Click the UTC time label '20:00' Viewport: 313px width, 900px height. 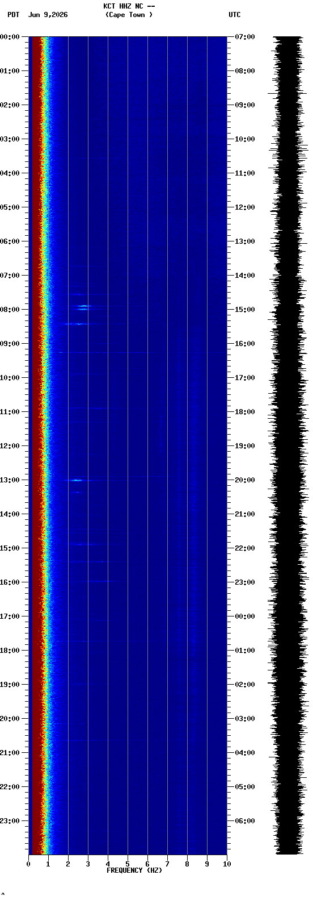[x=245, y=480]
